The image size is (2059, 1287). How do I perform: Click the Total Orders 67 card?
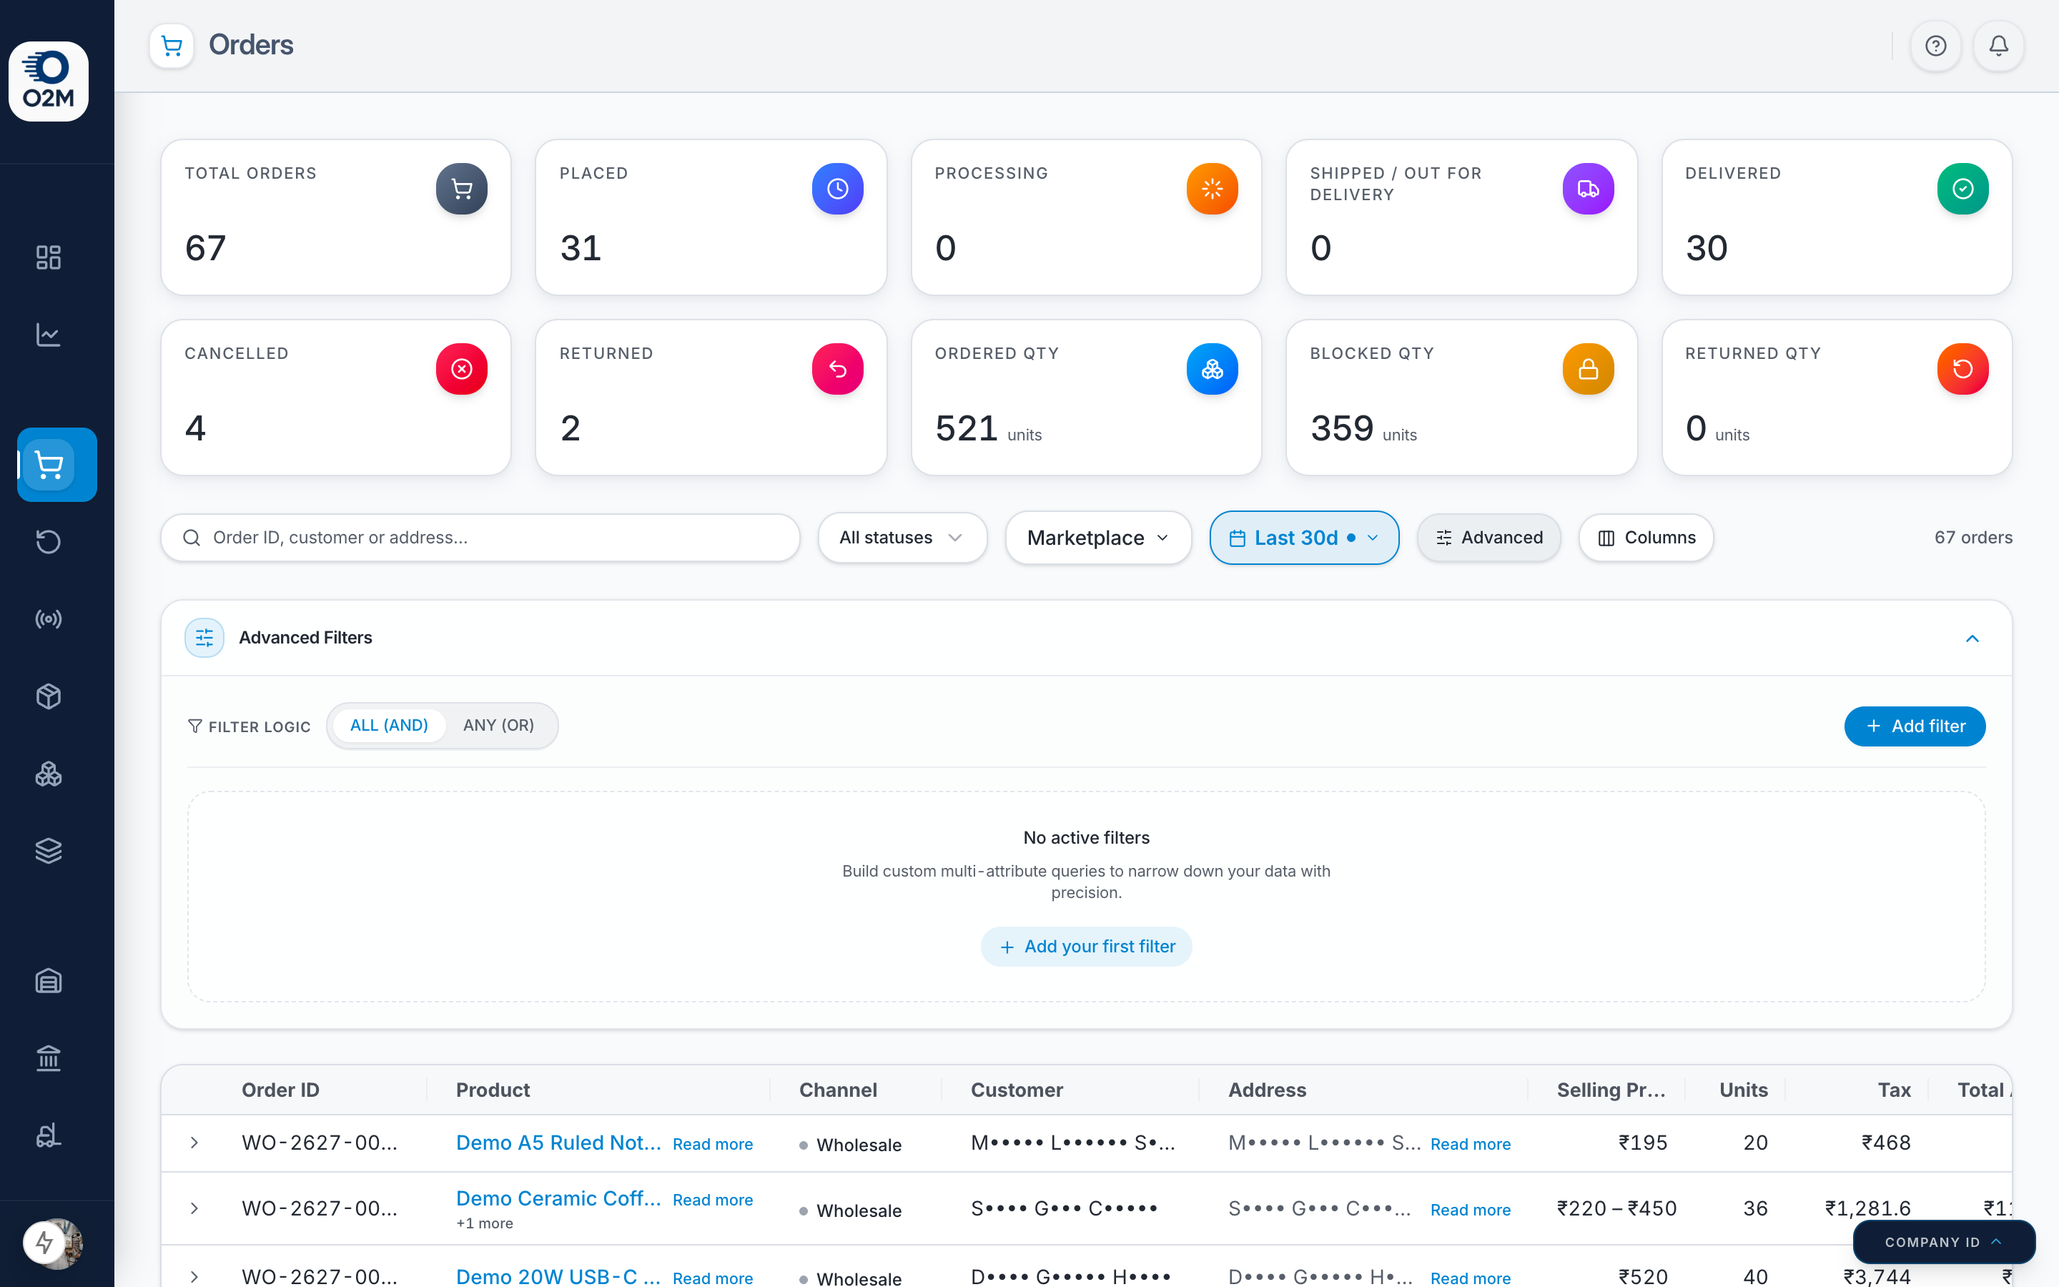[336, 217]
